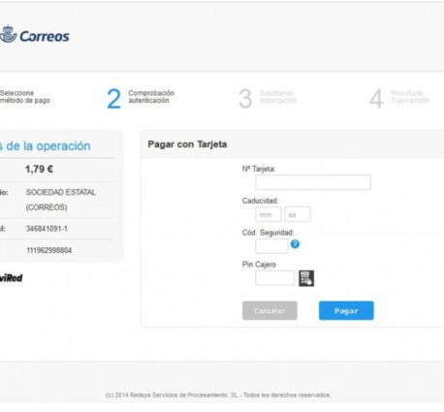This screenshot has width=444, height=412.
Task: Click the step 3 number icon
Action: 245,99
